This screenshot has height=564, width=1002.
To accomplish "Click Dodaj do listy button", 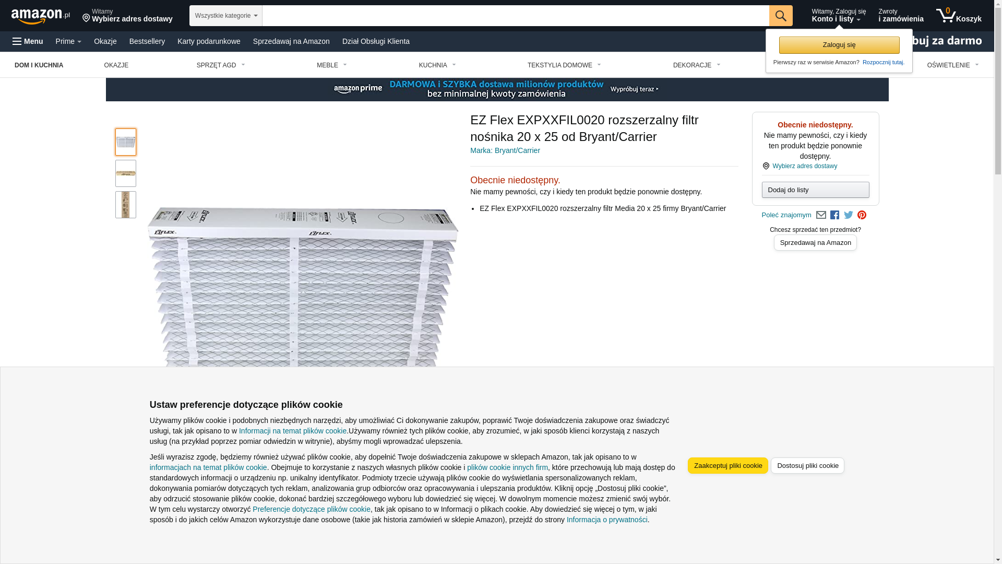I will 816,190.
